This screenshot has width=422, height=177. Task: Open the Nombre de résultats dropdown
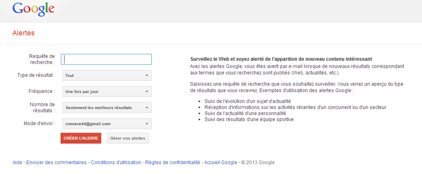107,108
